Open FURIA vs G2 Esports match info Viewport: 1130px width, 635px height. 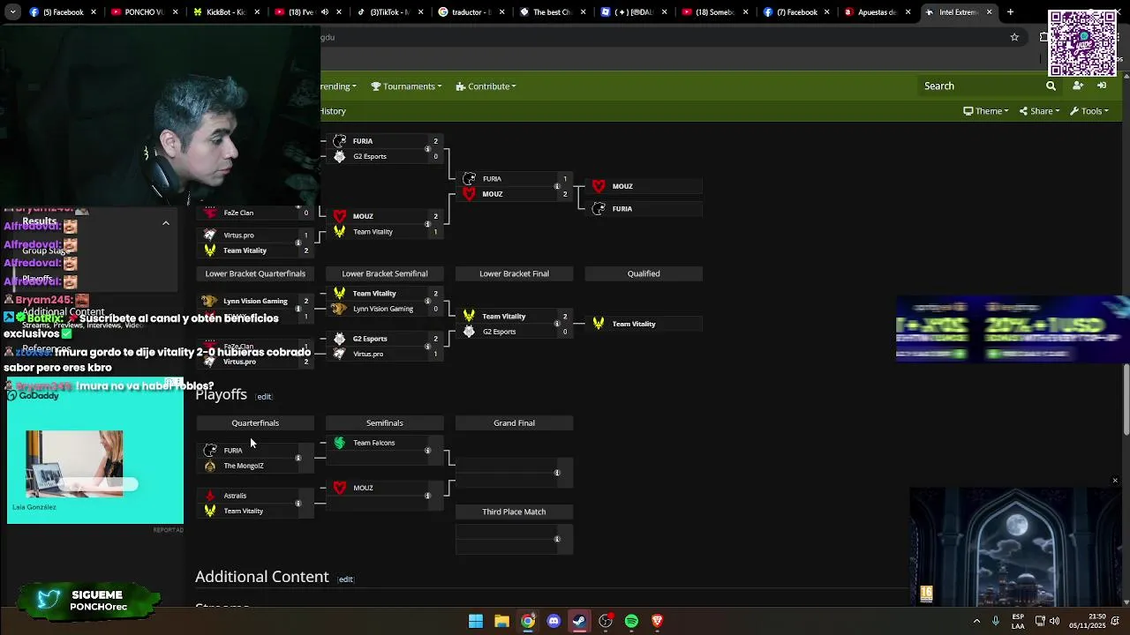click(427, 149)
